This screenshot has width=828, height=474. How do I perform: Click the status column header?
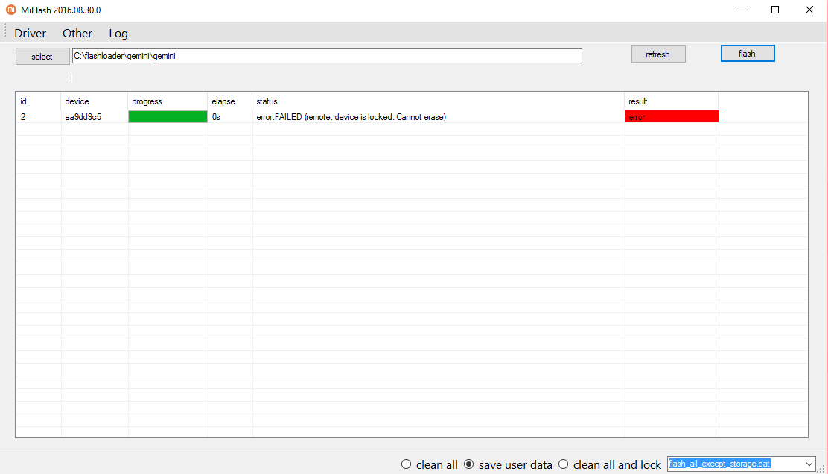(267, 101)
